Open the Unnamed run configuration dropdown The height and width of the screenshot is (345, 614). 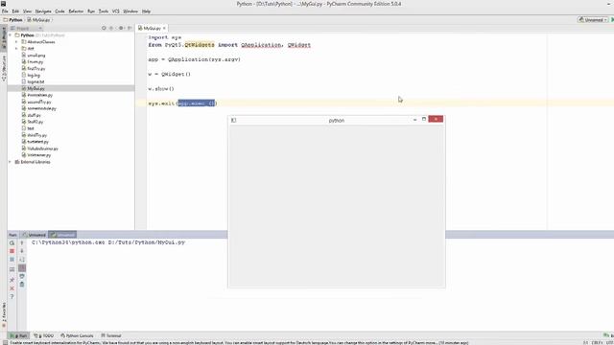click(x=593, y=19)
